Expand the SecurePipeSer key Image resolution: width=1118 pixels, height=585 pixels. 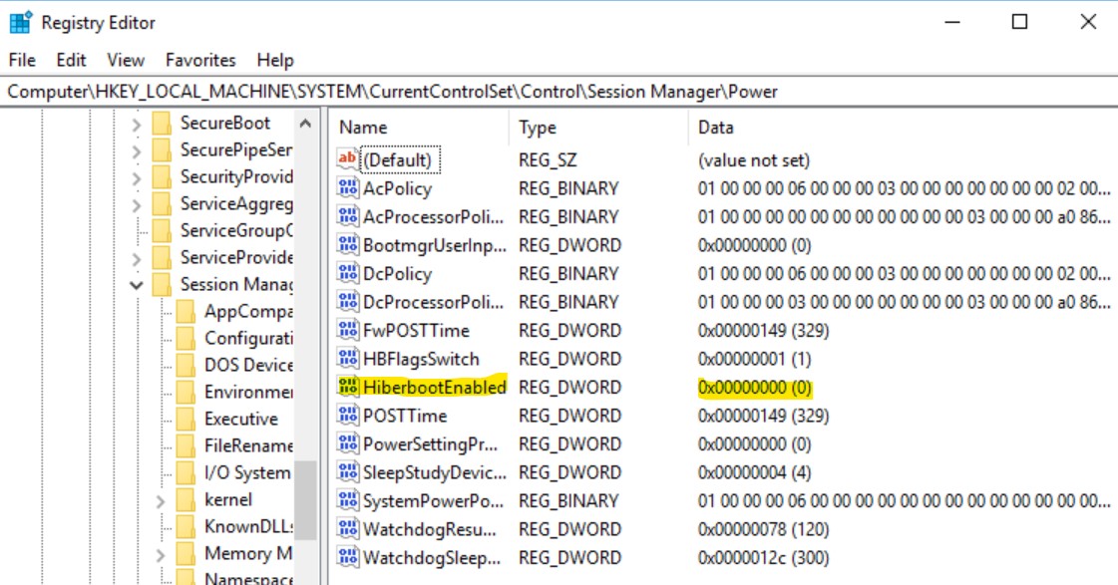click(x=137, y=151)
